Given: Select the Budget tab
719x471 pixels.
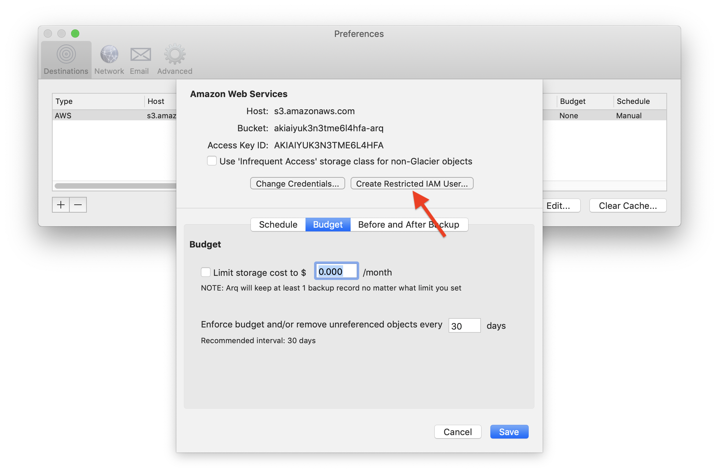Looking at the screenshot, I should point(328,225).
